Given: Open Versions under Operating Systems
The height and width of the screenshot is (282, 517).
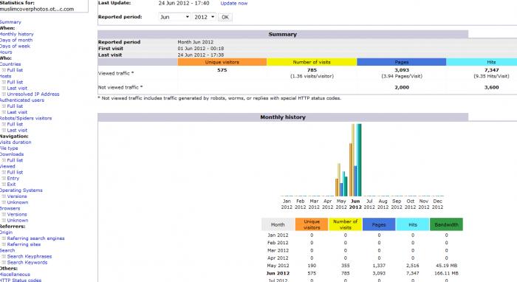Looking at the screenshot, I should coord(17,196).
